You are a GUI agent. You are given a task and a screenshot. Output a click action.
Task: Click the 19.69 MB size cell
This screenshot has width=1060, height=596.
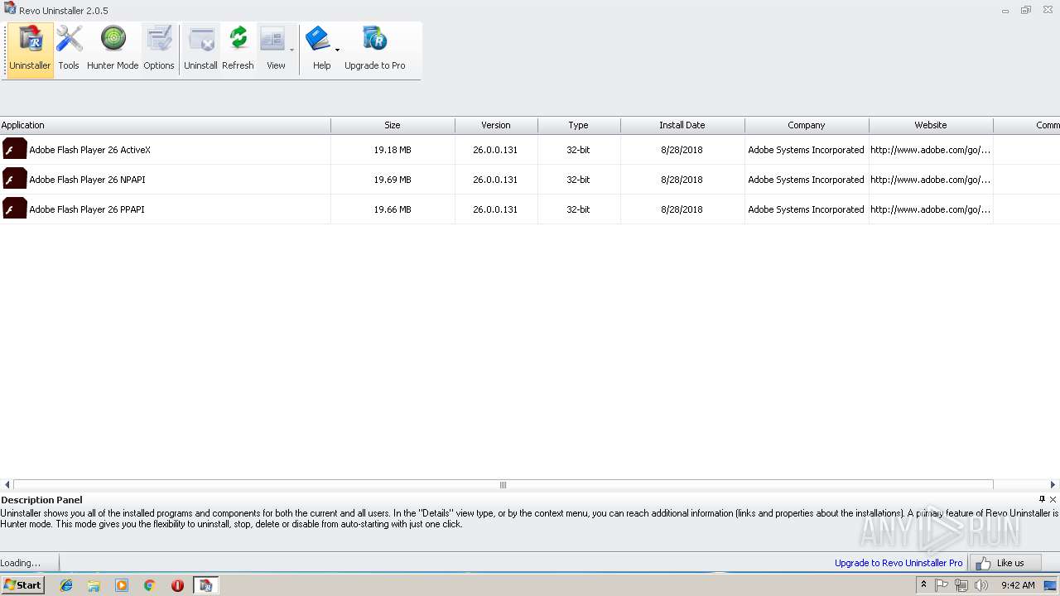click(393, 180)
